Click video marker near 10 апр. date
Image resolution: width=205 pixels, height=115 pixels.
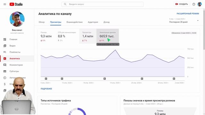62,79
